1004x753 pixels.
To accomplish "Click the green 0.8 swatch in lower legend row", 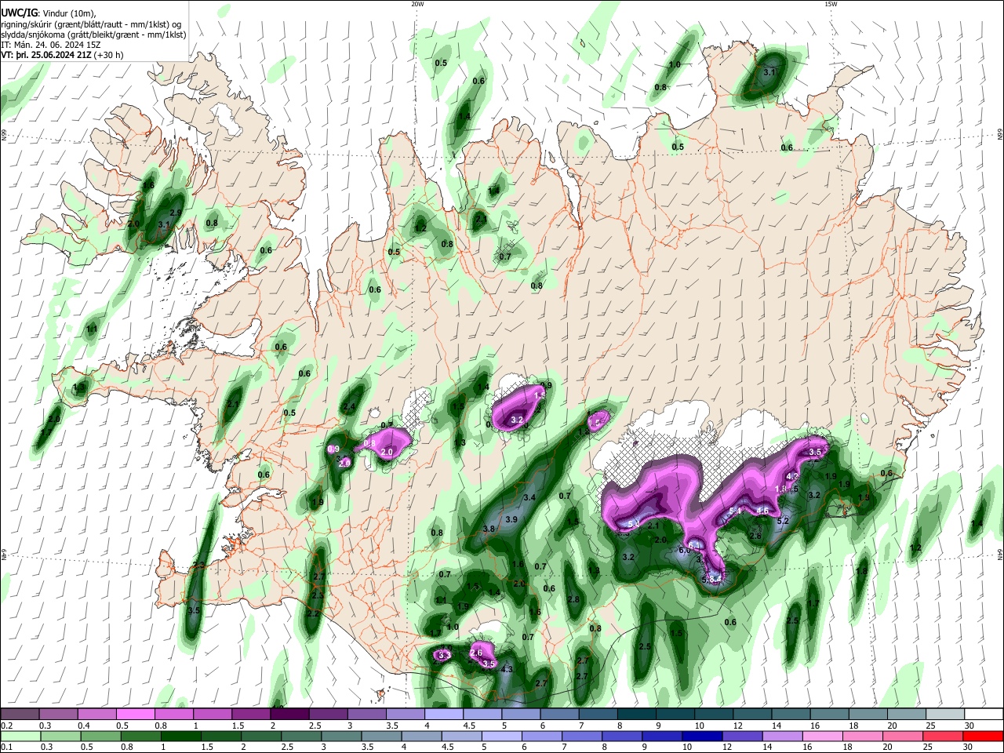I will click(140, 736).
